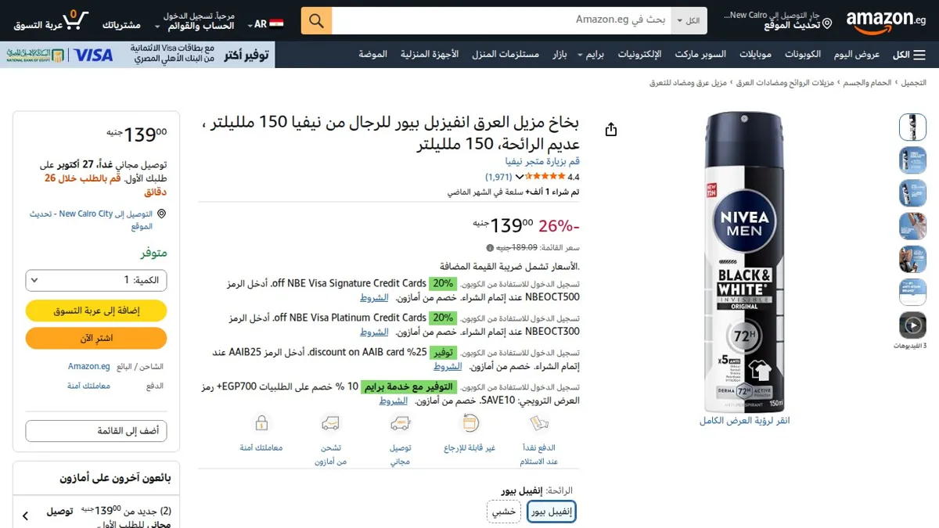Click the delivery location pin icon
The image size is (939, 528).
[x=827, y=24]
